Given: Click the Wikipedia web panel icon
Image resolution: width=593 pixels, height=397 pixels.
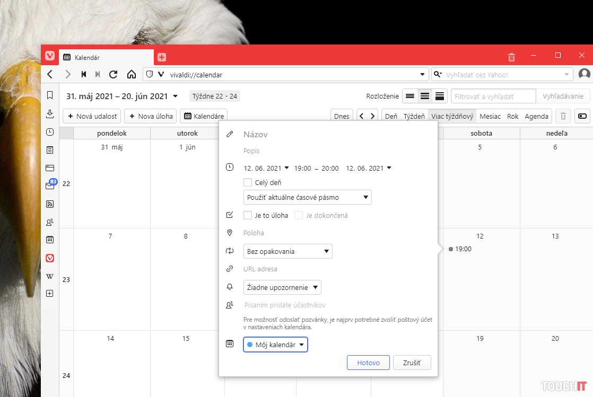Looking at the screenshot, I should (x=50, y=276).
